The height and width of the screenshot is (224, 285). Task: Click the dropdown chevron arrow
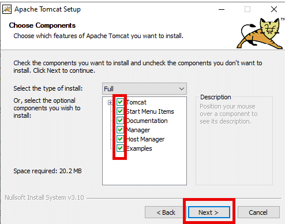pos(182,89)
